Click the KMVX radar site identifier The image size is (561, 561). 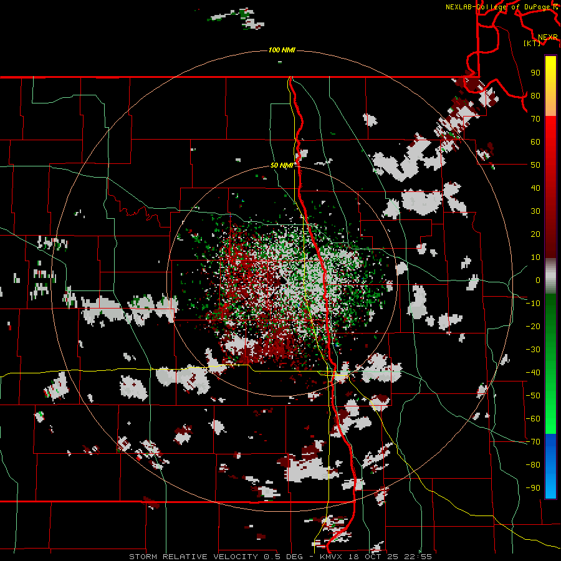point(331,557)
